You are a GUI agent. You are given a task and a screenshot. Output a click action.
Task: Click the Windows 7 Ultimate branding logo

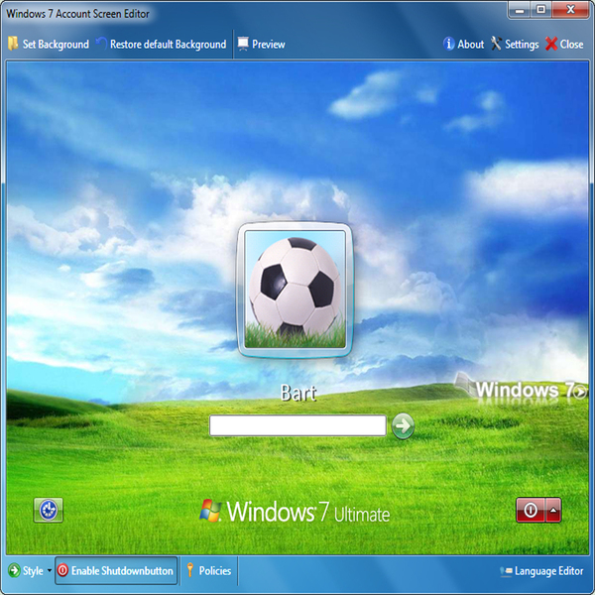(x=296, y=512)
